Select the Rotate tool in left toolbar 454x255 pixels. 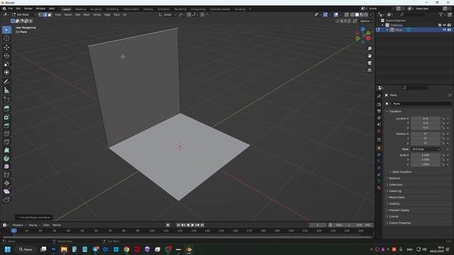coord(6,55)
